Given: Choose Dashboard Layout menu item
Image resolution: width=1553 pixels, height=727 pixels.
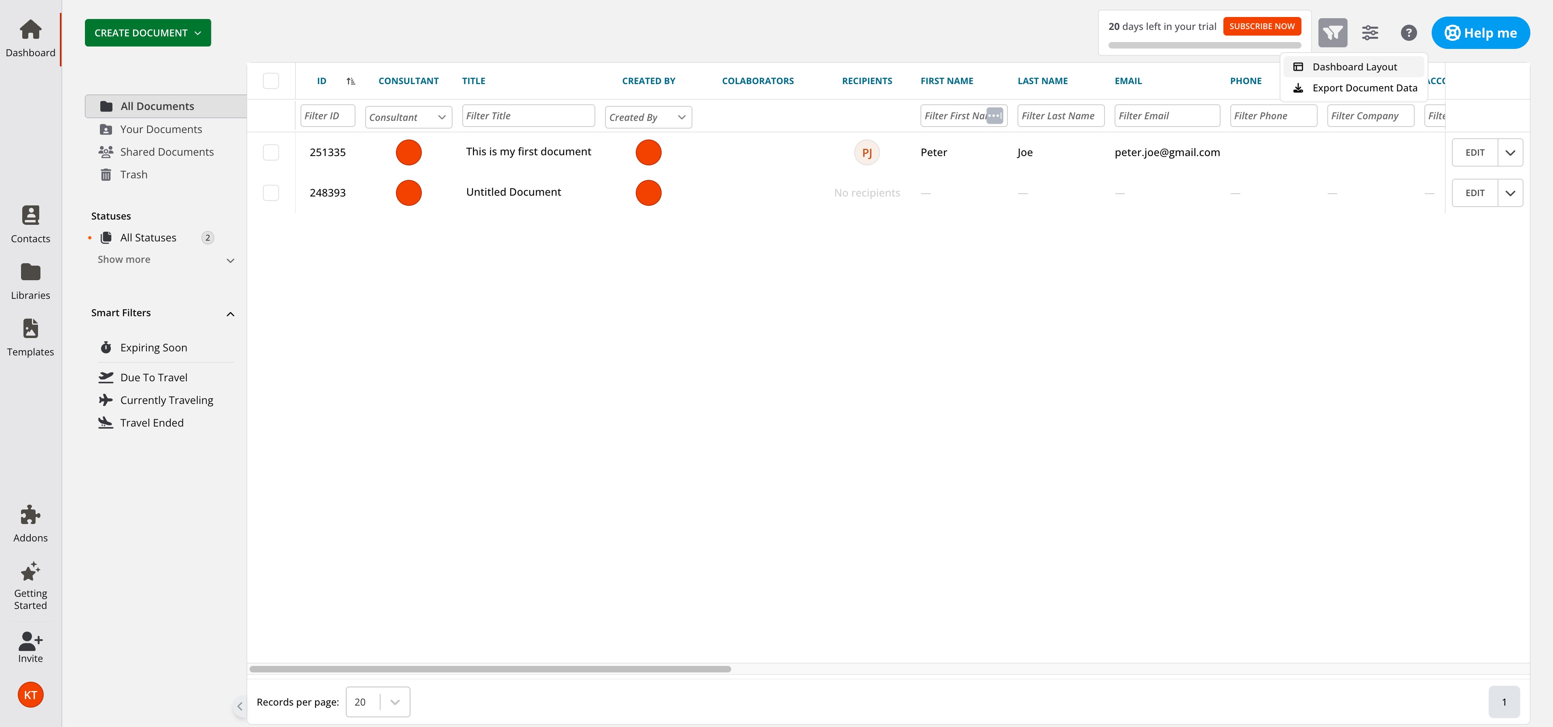Looking at the screenshot, I should 1354,67.
